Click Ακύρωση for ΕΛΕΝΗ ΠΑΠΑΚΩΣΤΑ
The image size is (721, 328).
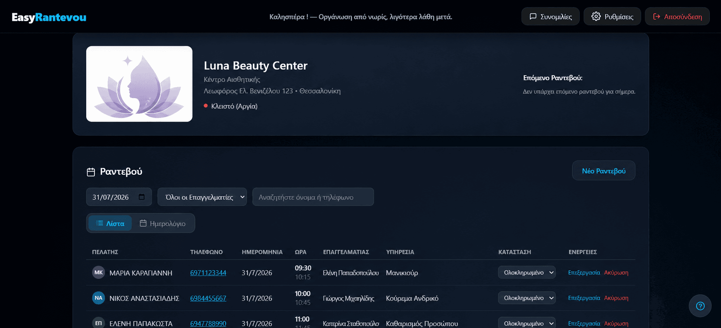click(616, 323)
